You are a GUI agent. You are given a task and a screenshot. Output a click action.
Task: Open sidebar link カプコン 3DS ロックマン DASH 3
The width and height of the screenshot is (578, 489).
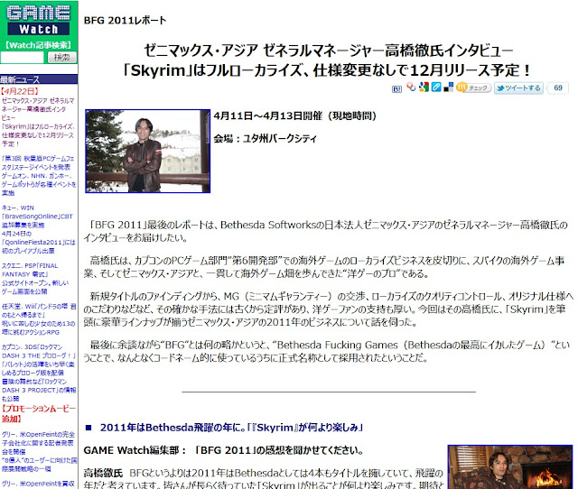[x=38, y=373]
